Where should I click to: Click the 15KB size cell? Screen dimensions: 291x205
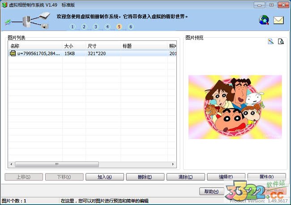pos(69,53)
